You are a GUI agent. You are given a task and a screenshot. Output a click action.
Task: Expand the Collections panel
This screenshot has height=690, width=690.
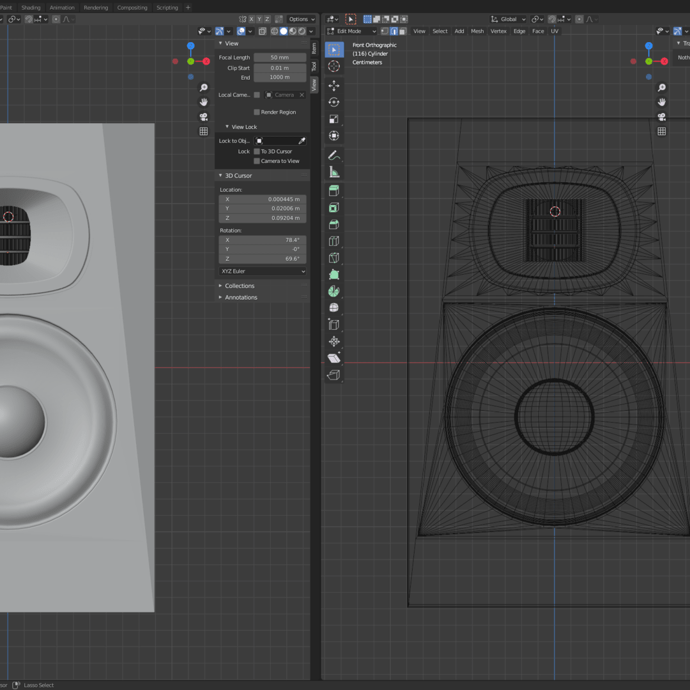pyautogui.click(x=240, y=286)
